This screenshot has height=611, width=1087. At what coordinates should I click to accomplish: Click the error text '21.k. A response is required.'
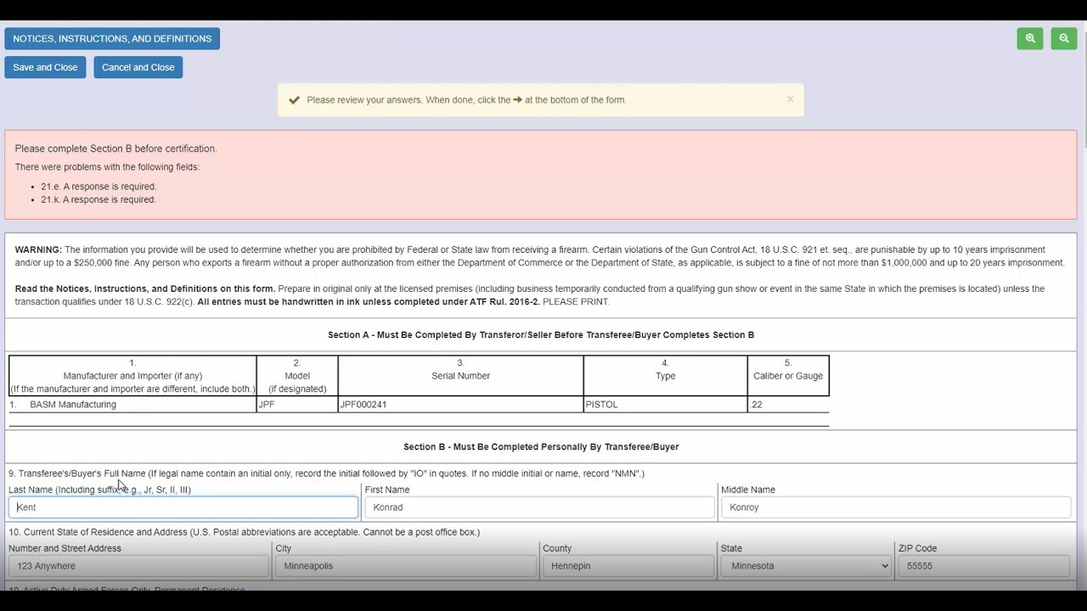coord(99,200)
